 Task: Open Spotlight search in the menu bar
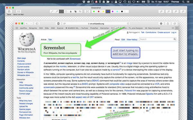click(x=183, y=2)
